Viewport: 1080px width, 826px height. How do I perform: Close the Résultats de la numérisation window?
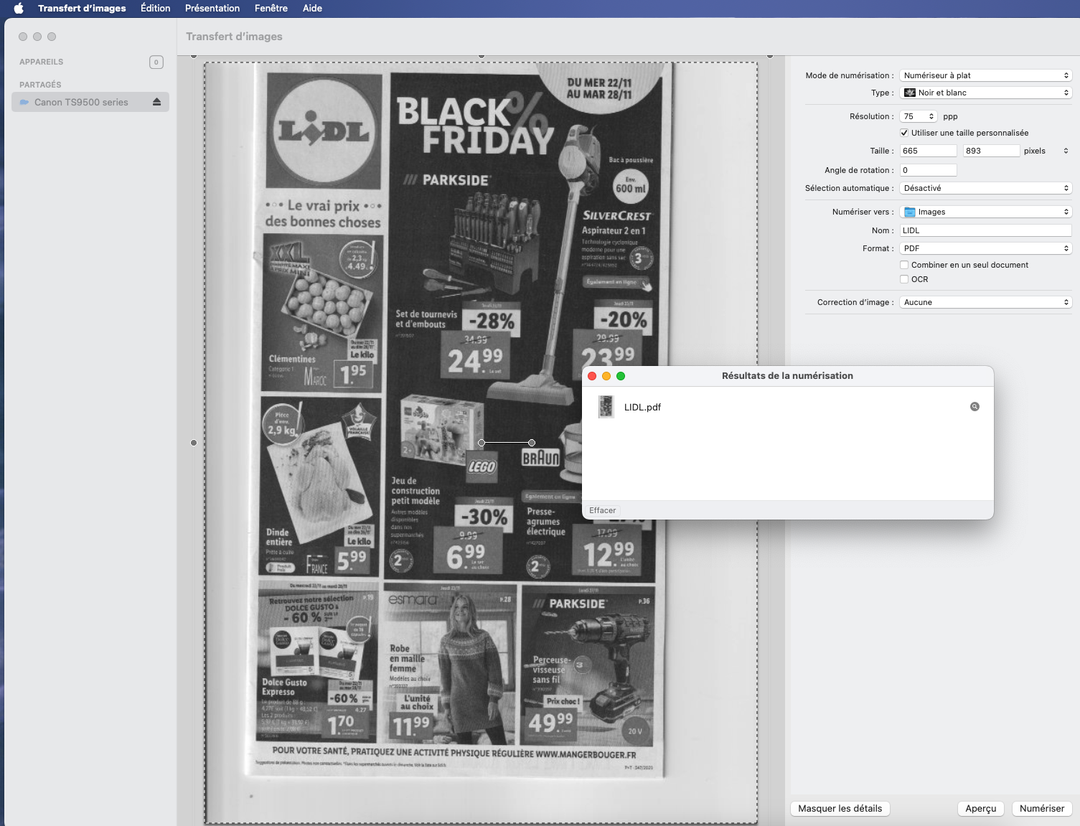point(592,376)
